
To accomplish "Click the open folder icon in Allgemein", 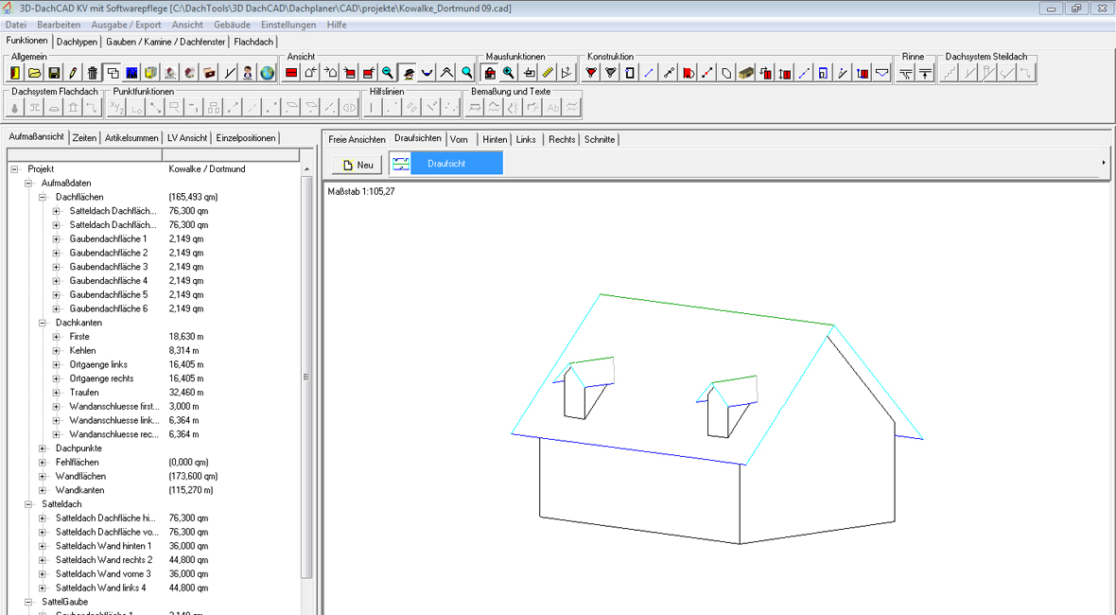I will 35,73.
